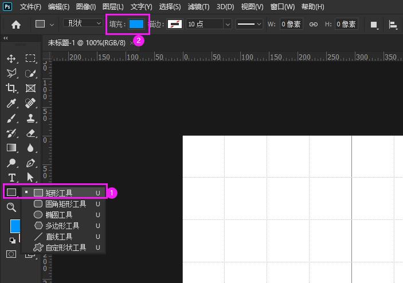Select the Clone Stamp tool
Viewport: 403px width, 283px height.
pyautogui.click(x=30, y=118)
